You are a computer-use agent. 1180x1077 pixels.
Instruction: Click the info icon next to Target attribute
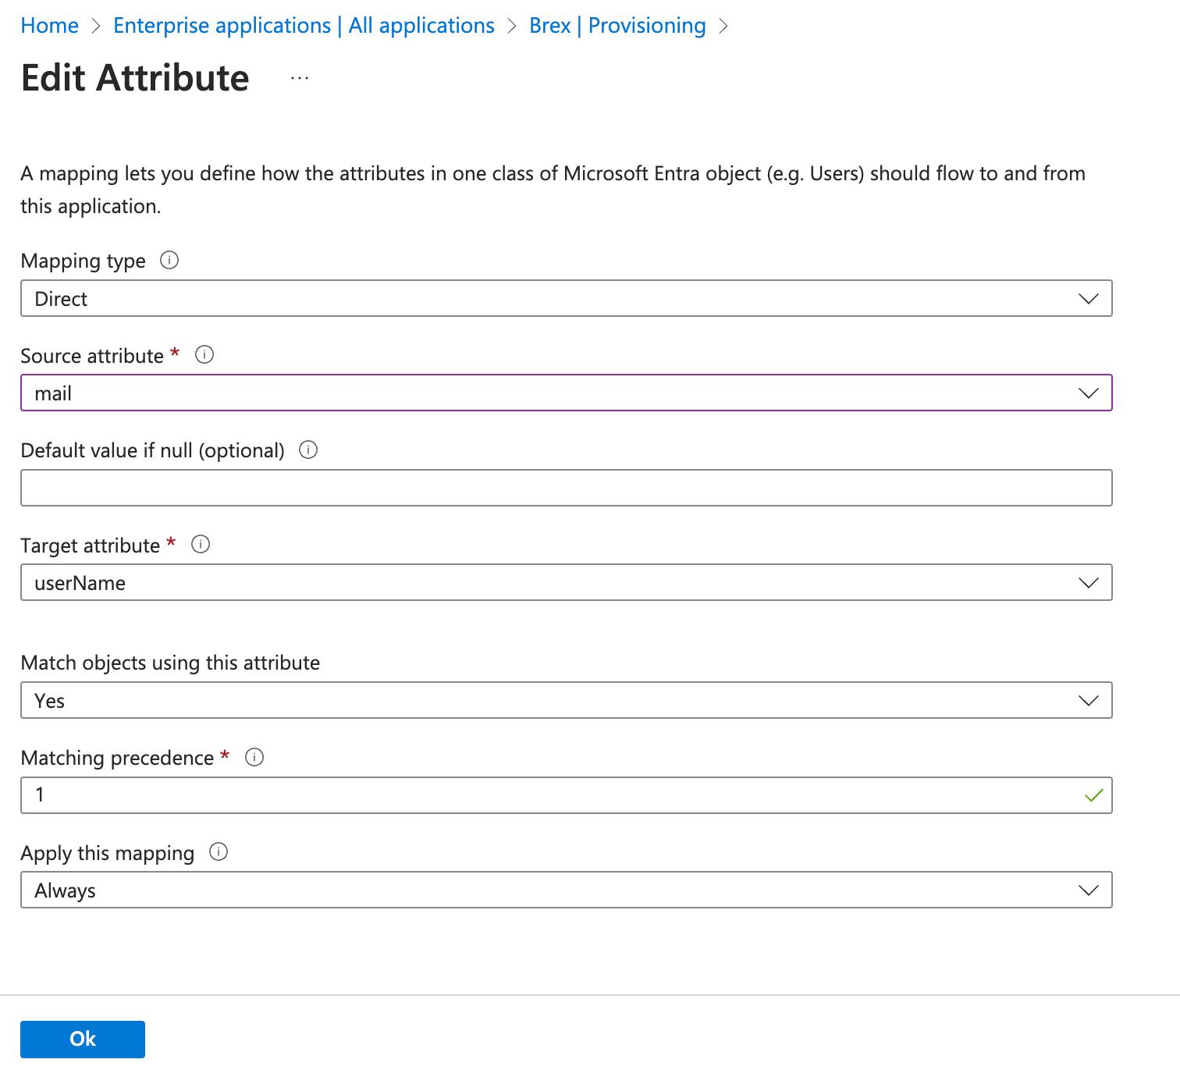coord(201,545)
